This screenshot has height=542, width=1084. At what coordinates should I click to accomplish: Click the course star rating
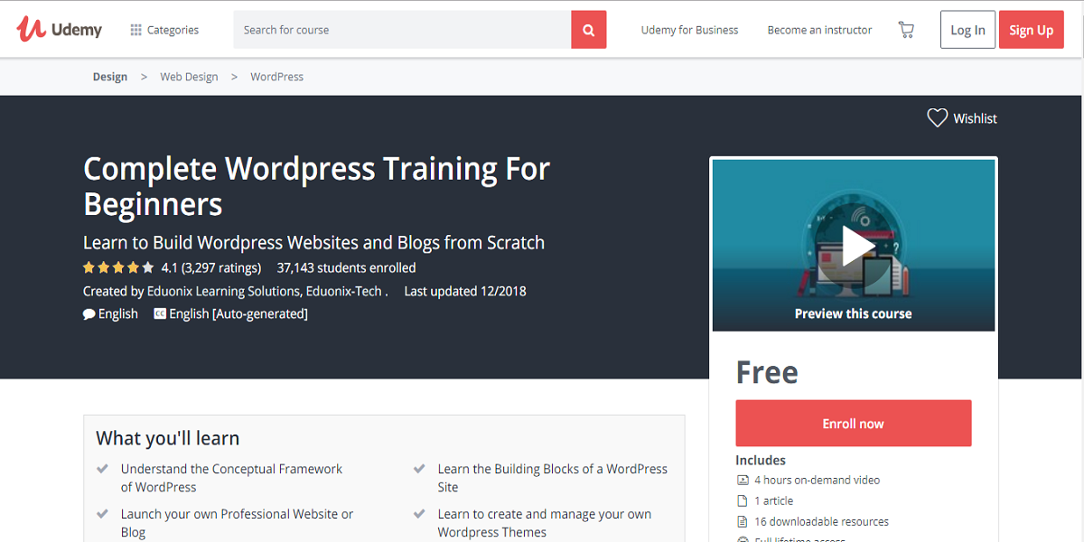coord(118,267)
